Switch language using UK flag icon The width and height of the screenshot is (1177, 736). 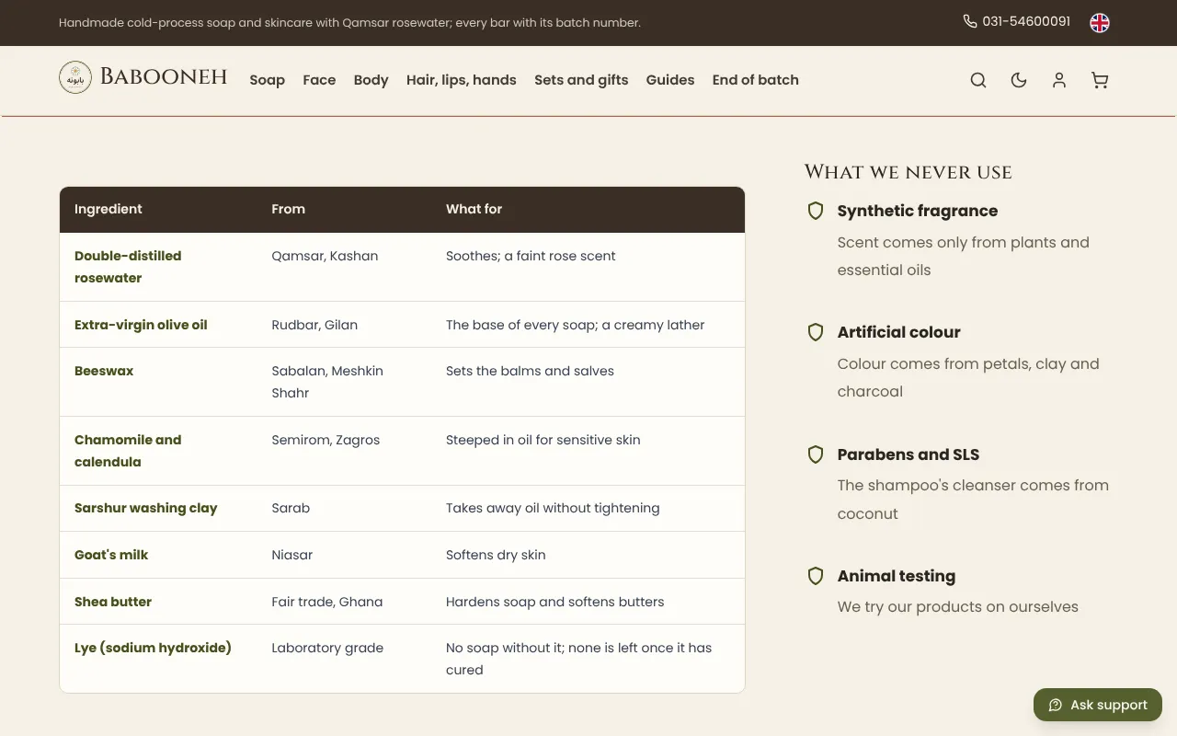point(1100,23)
